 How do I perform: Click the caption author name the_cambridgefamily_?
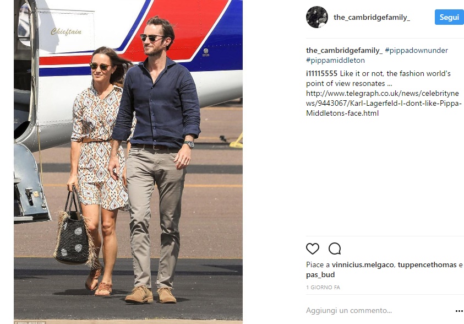344,50
